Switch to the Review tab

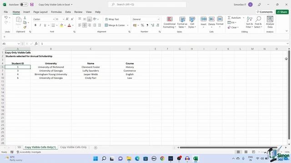(78, 12)
